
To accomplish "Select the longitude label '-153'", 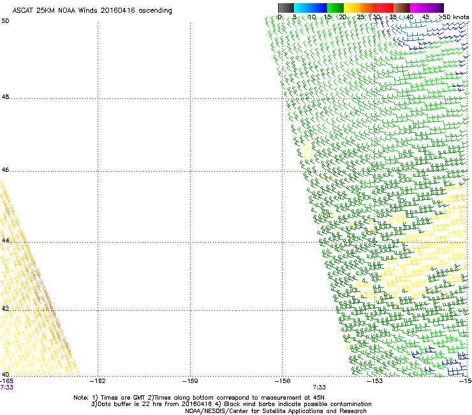I will pos(375,381).
